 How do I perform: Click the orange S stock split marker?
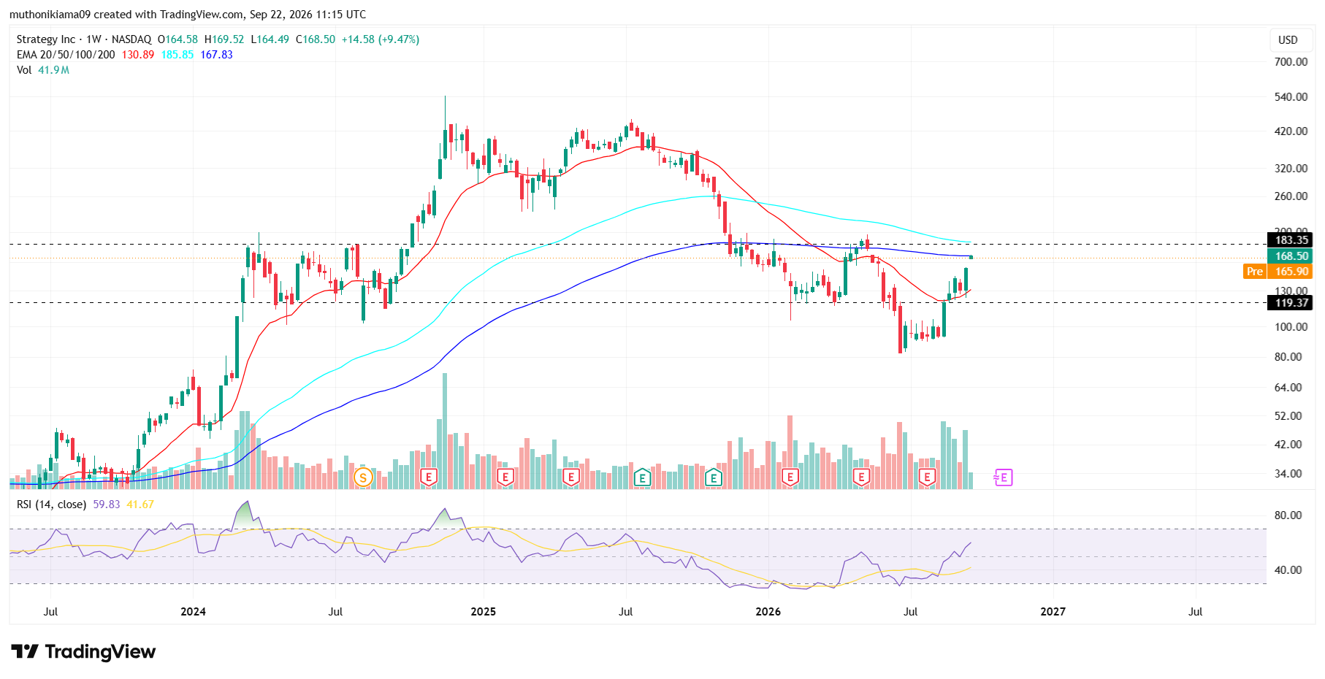363,477
